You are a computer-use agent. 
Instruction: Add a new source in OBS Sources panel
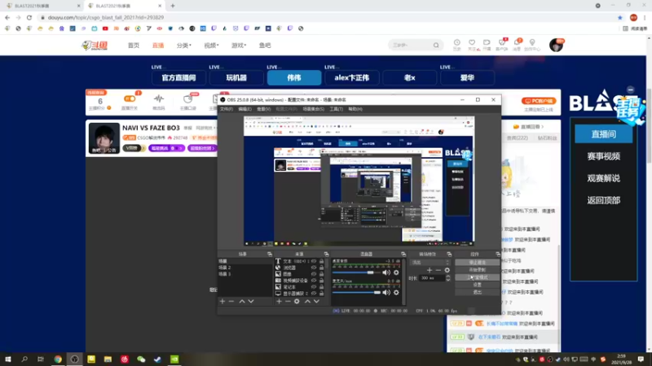click(x=279, y=301)
